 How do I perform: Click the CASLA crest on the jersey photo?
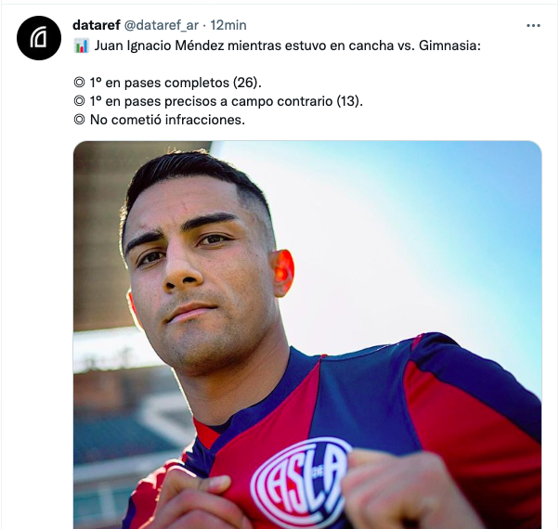(x=301, y=483)
